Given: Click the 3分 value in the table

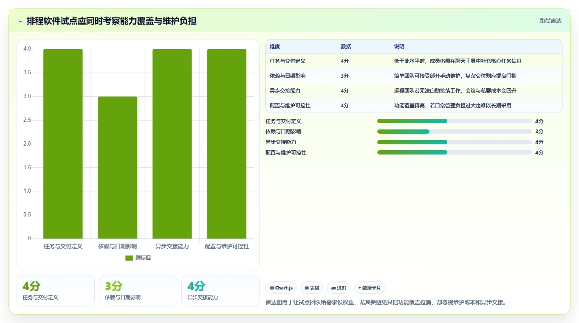Looking at the screenshot, I should (x=345, y=76).
